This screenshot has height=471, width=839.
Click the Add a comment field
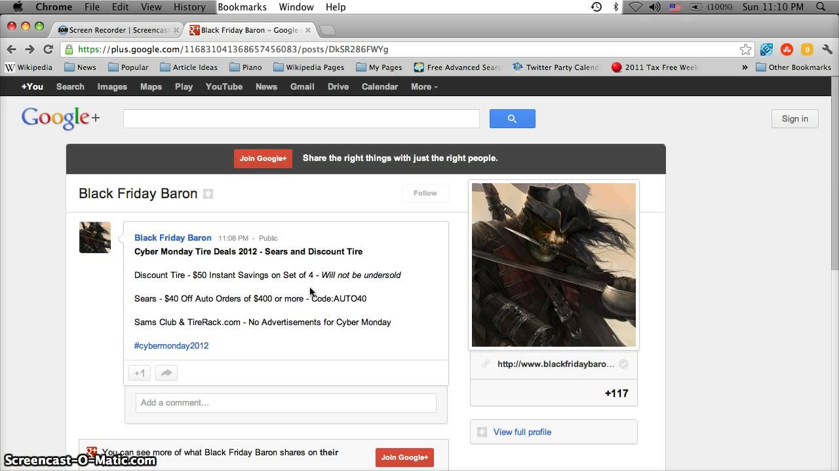[x=286, y=402]
